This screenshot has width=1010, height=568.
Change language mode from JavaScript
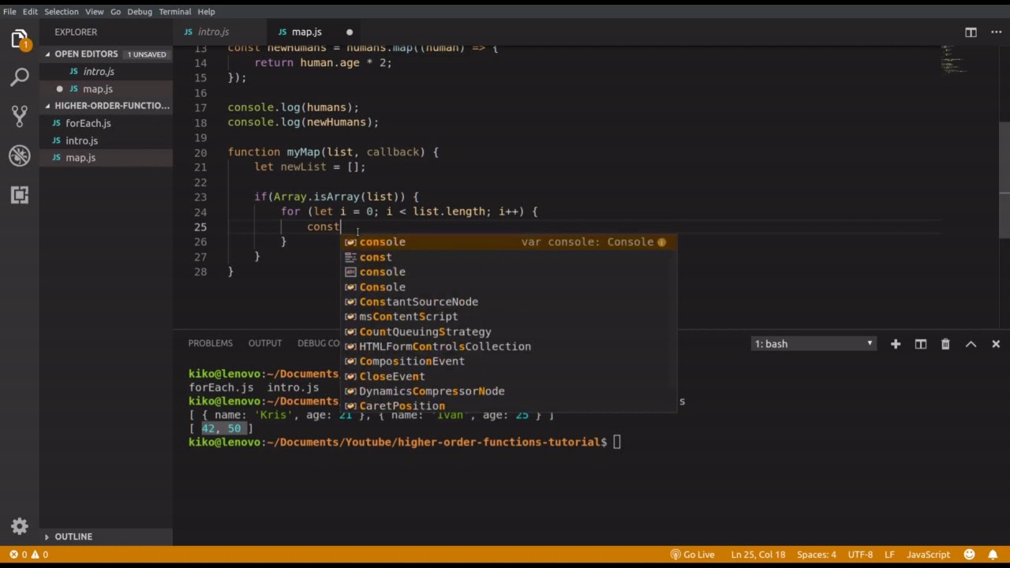coord(928,555)
